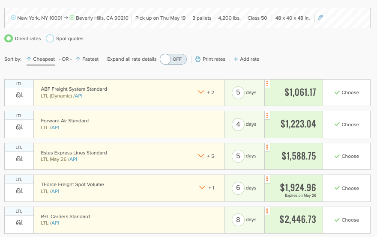This screenshot has height=237, width=377.
Task: Click Add rate
Action: pos(246,59)
